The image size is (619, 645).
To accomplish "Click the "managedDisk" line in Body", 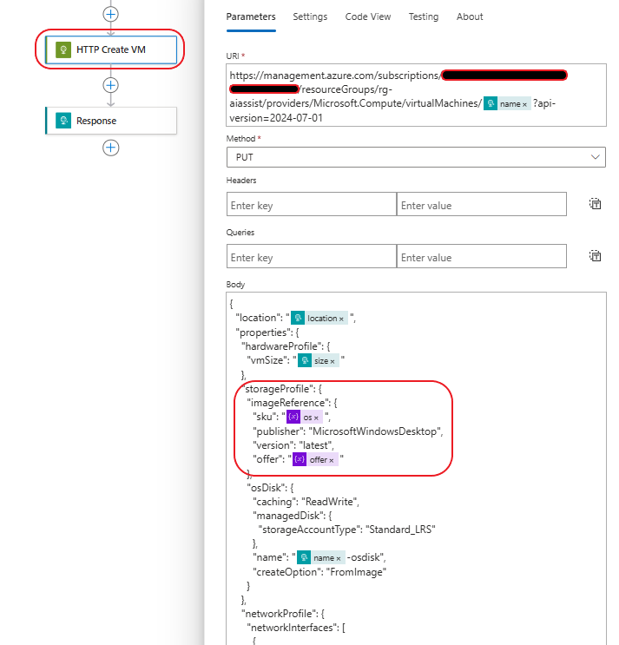I will [x=292, y=516].
